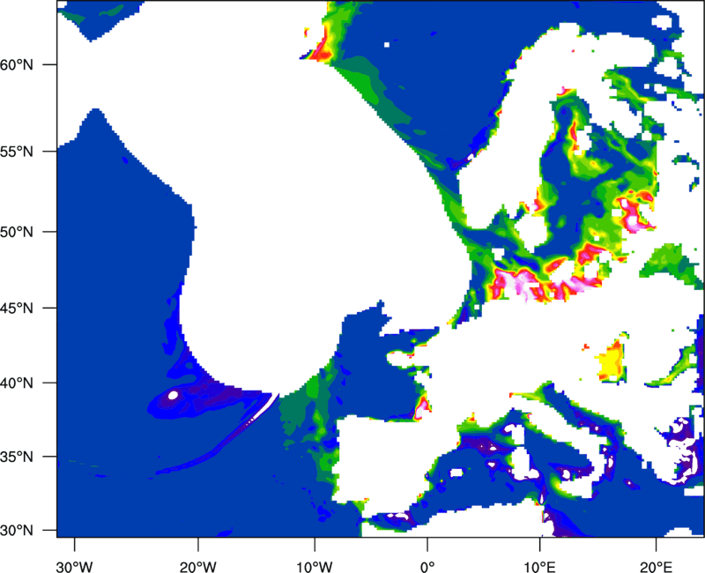Viewport: 705px width, 573px height.
Task: Click the 20°E longitude label
Action: point(656,567)
